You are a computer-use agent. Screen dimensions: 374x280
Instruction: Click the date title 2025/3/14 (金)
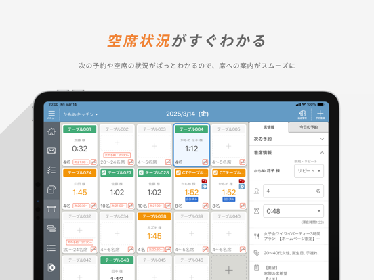point(187,114)
